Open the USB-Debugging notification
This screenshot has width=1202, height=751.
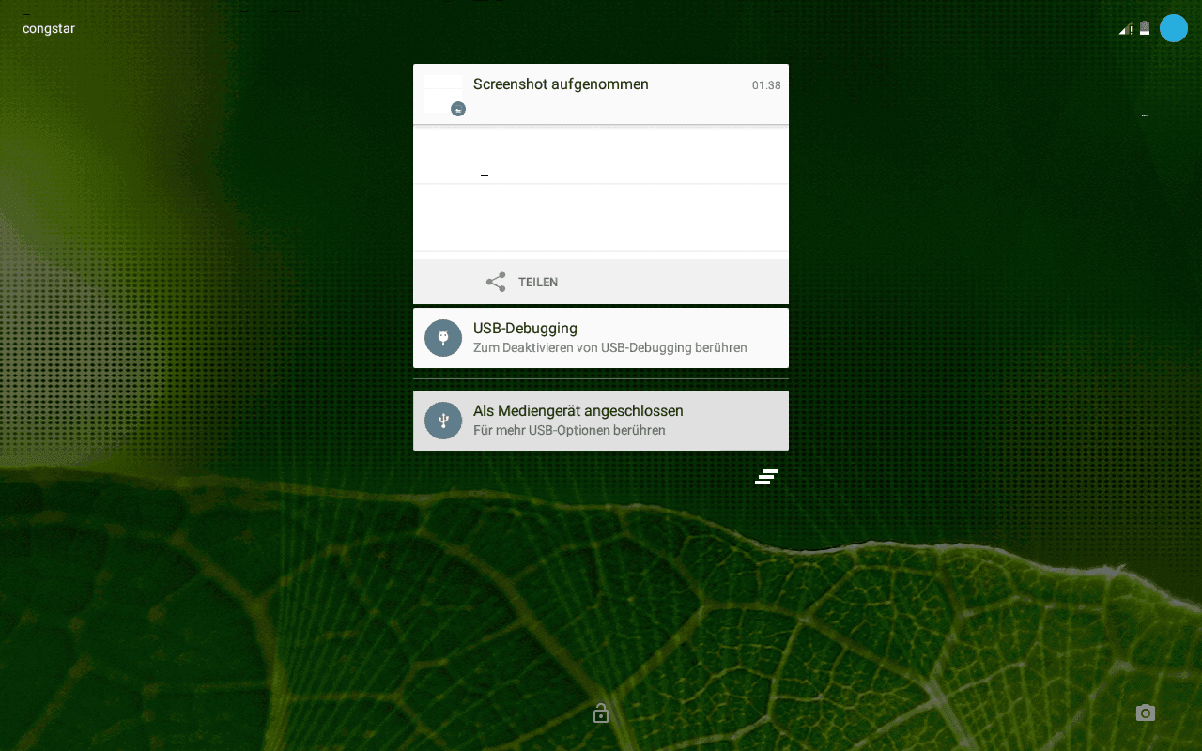[x=601, y=338]
